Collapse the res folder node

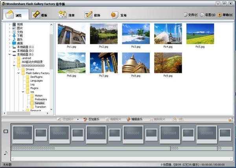click(23, 92)
